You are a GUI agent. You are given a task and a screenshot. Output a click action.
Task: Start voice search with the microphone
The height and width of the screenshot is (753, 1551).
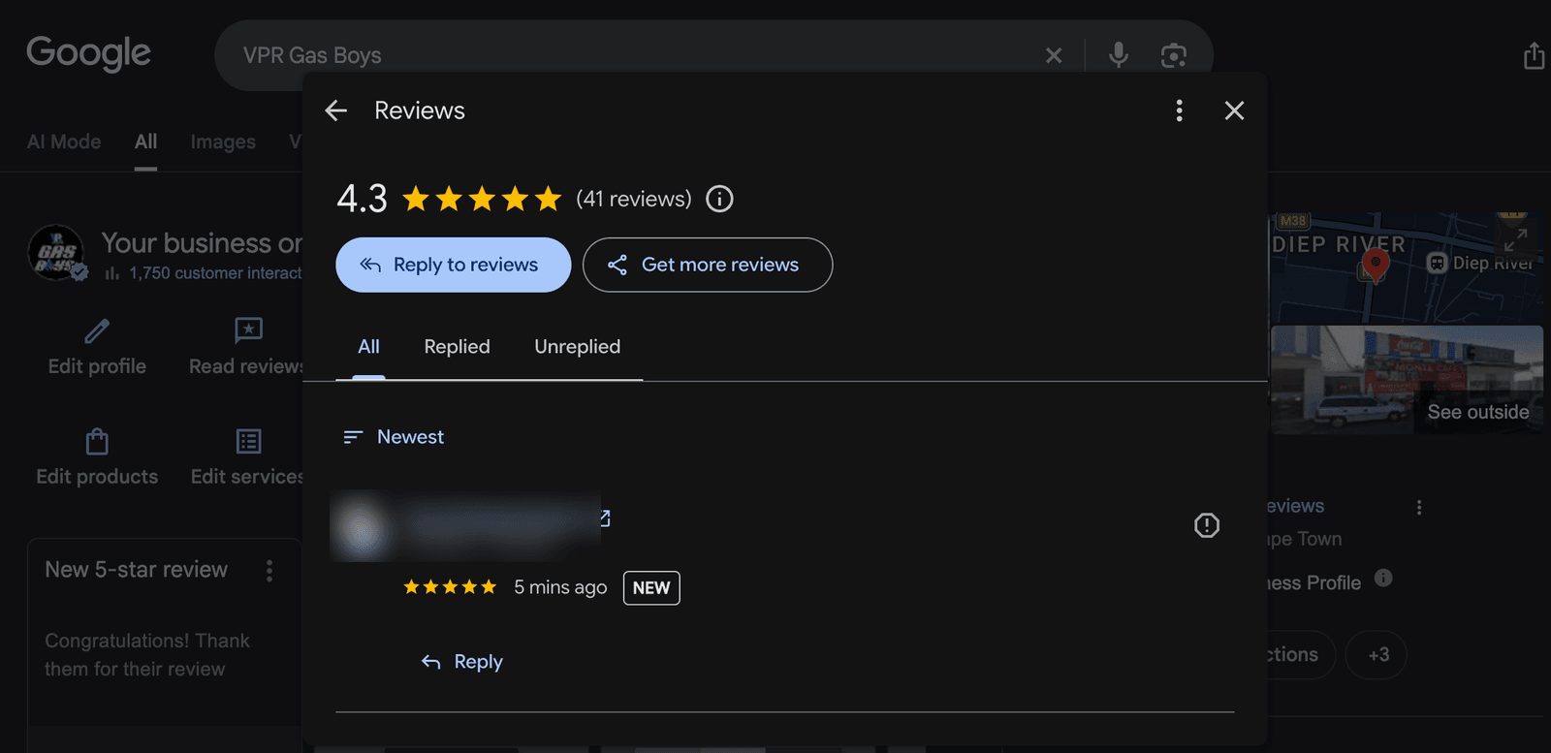coord(1119,55)
